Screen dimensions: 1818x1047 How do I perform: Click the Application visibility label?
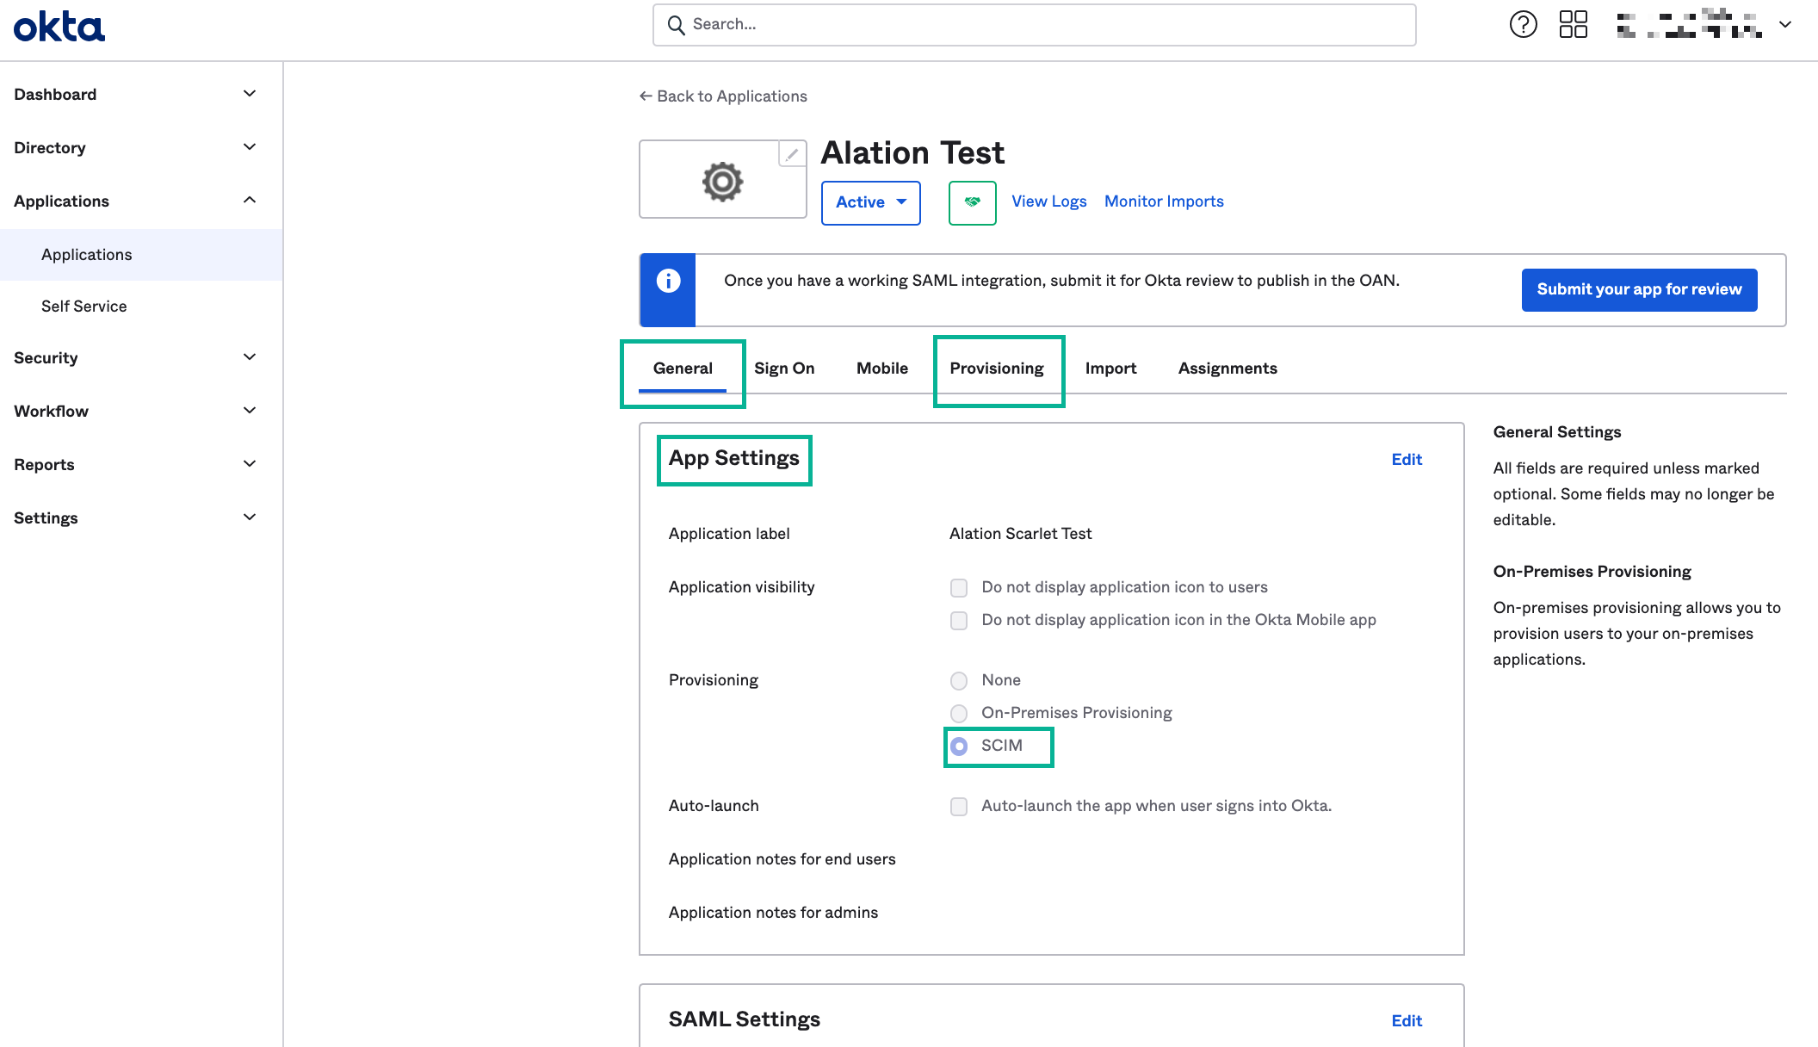click(741, 587)
